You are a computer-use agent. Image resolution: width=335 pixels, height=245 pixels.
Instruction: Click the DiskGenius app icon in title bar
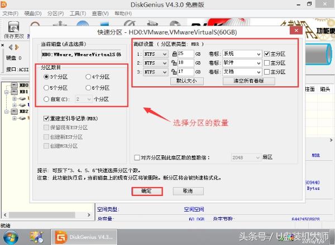tap(3, 4)
